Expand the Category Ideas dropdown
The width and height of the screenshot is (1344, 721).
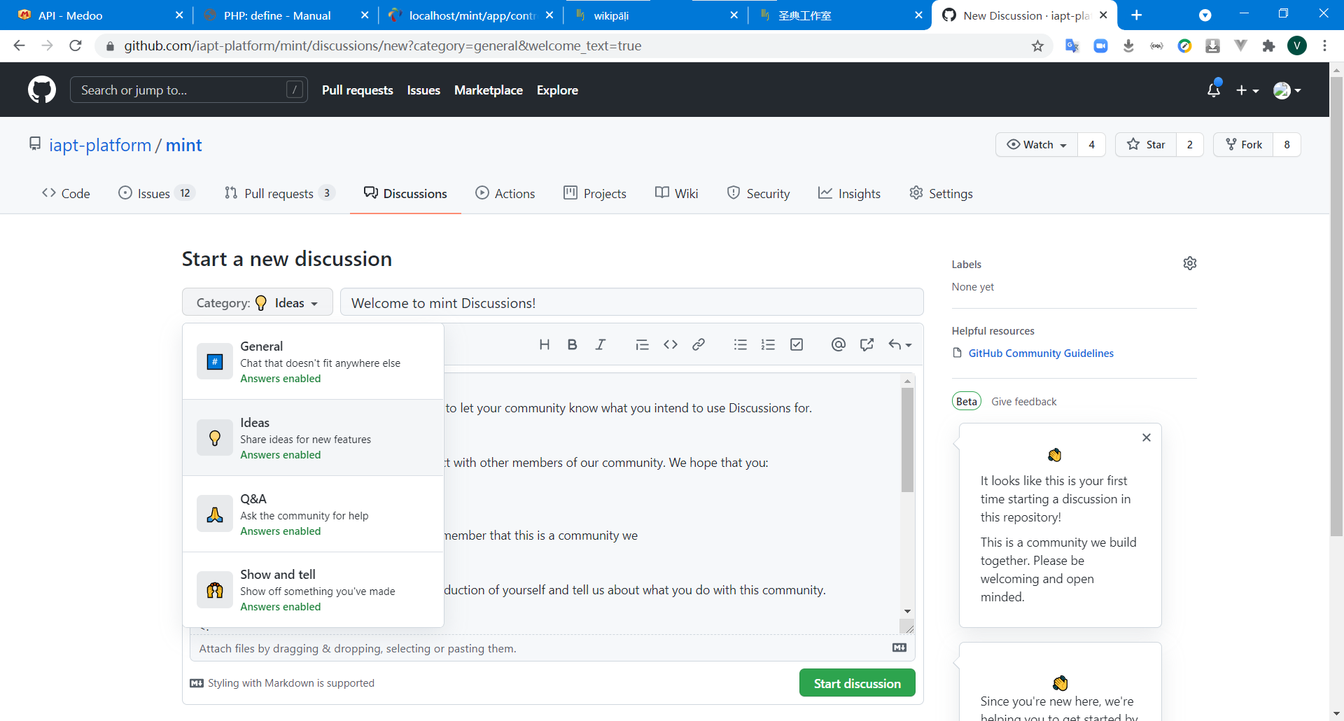pyautogui.click(x=258, y=302)
